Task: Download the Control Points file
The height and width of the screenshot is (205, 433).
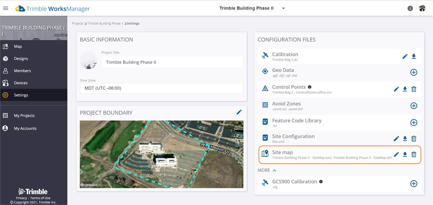Action: [405, 89]
